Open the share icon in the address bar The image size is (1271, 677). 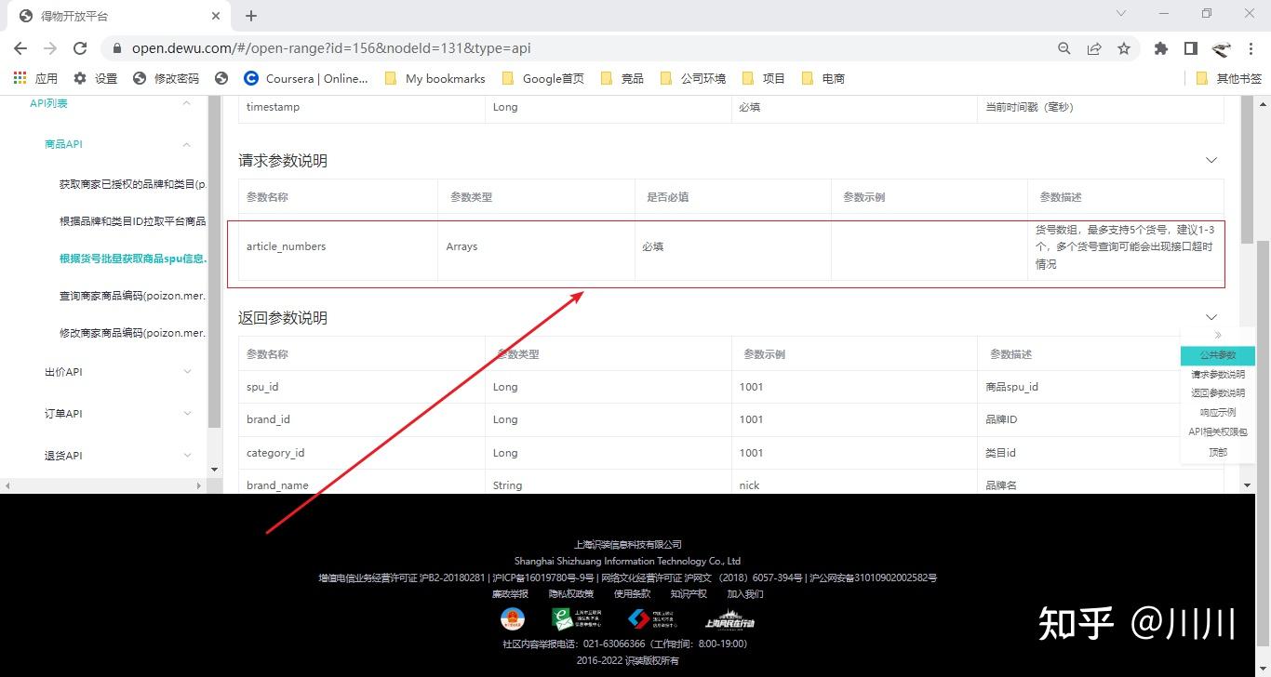(1094, 47)
